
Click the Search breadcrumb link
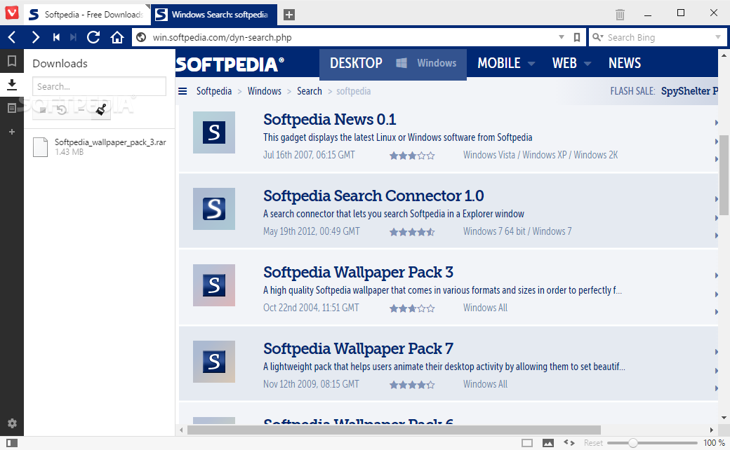pos(310,91)
